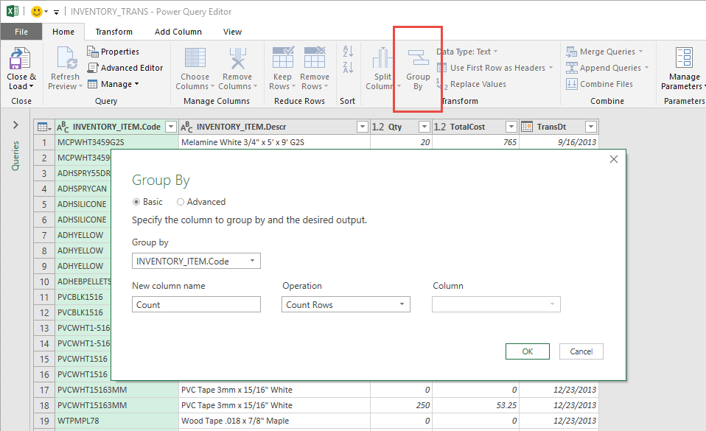Open the Advanced Editor
Screen dimensions: 706x431
click(125, 68)
